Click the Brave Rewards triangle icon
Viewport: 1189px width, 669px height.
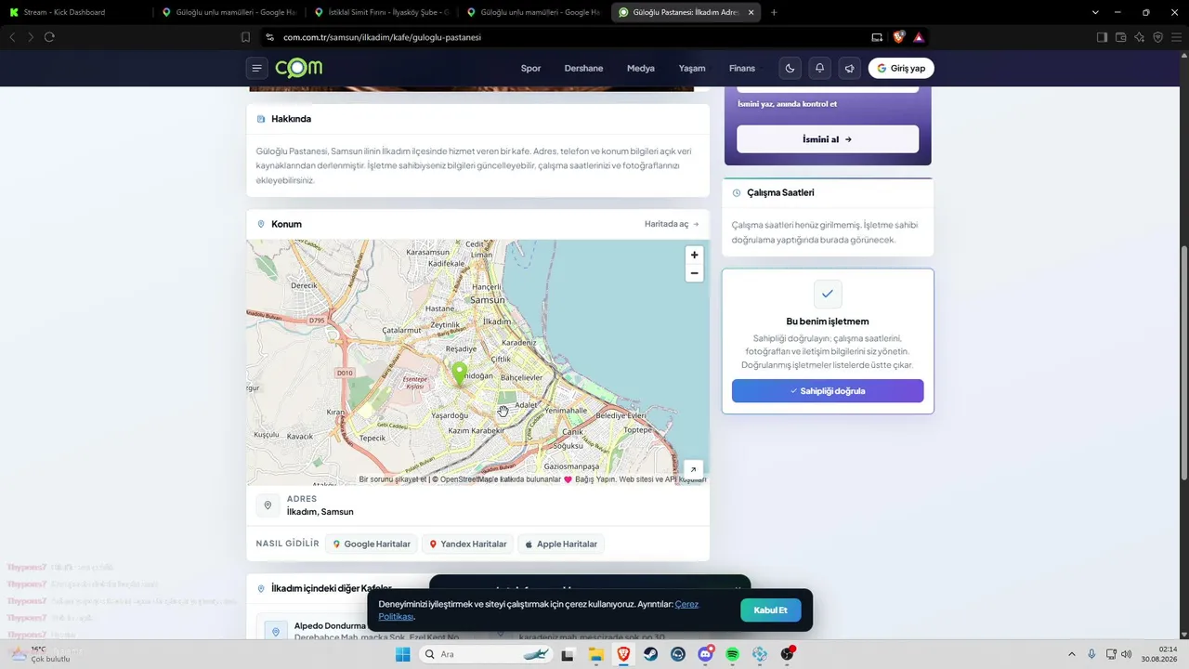click(x=919, y=37)
